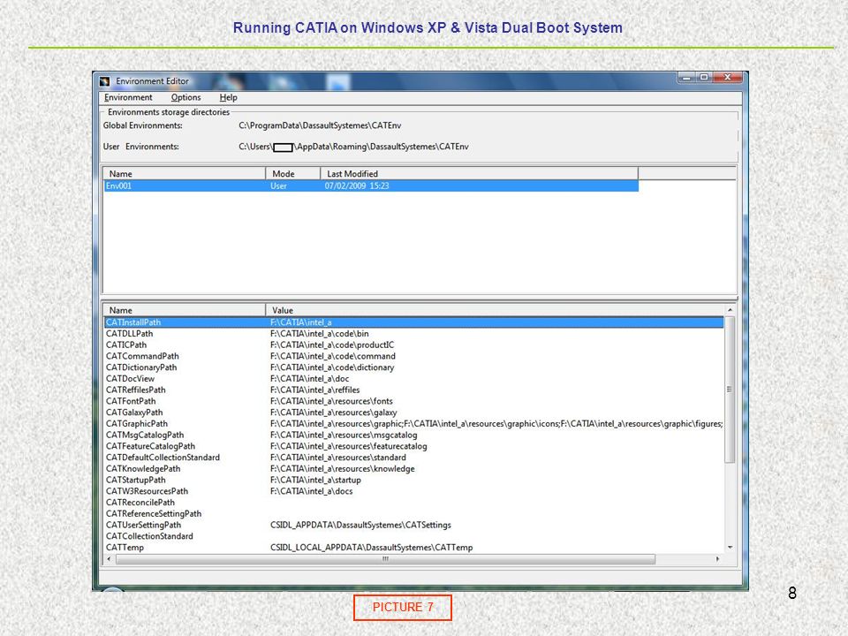Click the vertical scrollbar thumb
The width and height of the screenshot is (848, 636).
coord(730,390)
